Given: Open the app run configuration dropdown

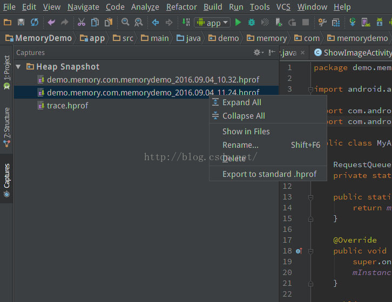Looking at the screenshot, I should (x=212, y=23).
